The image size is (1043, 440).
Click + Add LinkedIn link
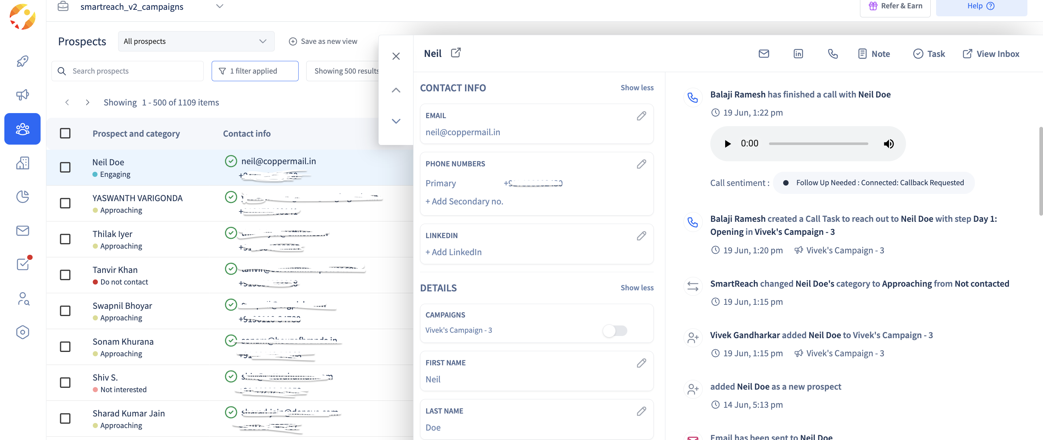[x=453, y=252]
